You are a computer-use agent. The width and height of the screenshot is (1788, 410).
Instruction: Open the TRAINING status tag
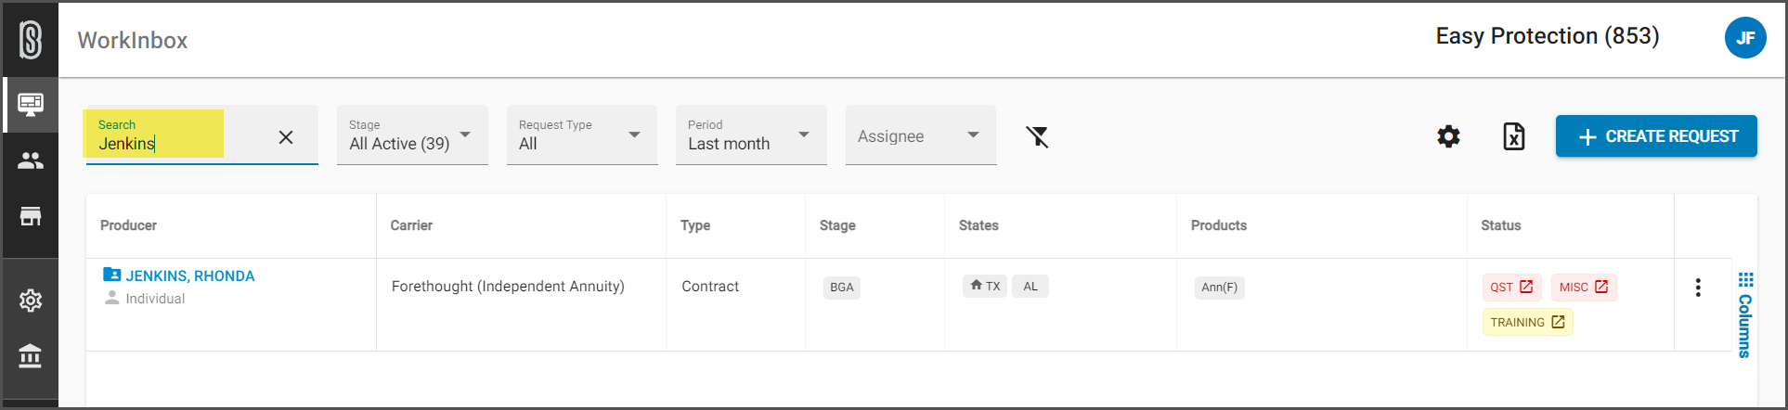1527,323
